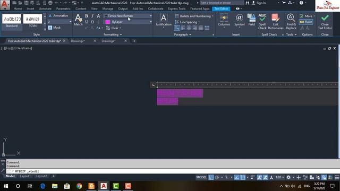Open the Change Case dropdown

(99, 28)
